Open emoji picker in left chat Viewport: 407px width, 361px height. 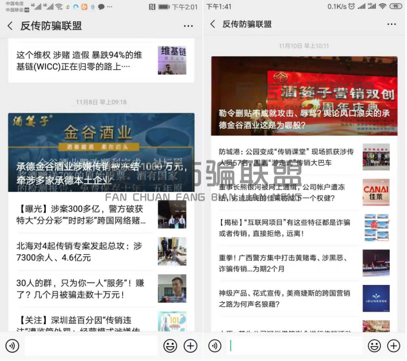pyautogui.click(x=171, y=346)
